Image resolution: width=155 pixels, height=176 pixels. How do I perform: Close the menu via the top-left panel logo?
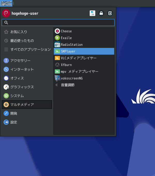[x=6, y=3]
